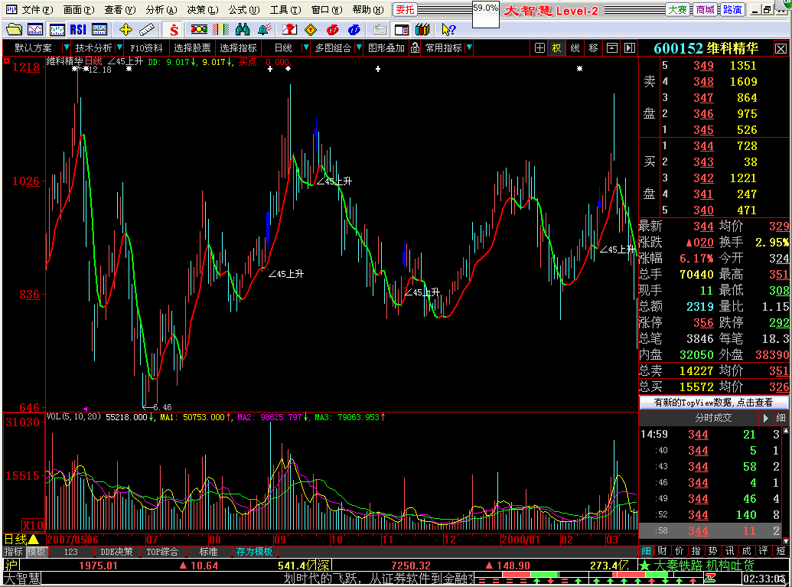Click the 大赛 button in title bar
The width and height of the screenshot is (792, 587).
pos(678,10)
